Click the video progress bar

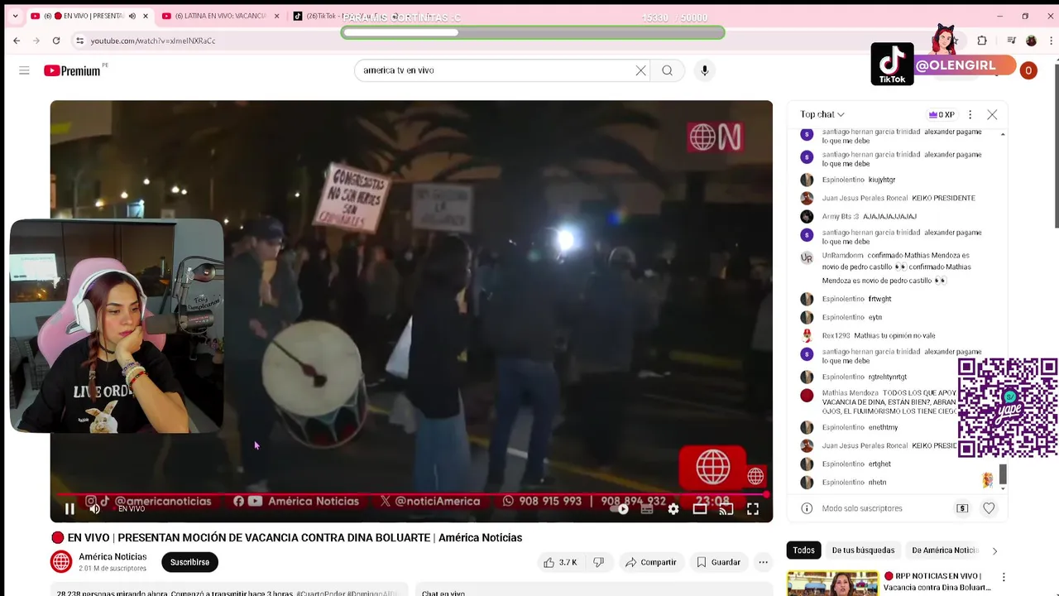pyautogui.click(x=411, y=495)
